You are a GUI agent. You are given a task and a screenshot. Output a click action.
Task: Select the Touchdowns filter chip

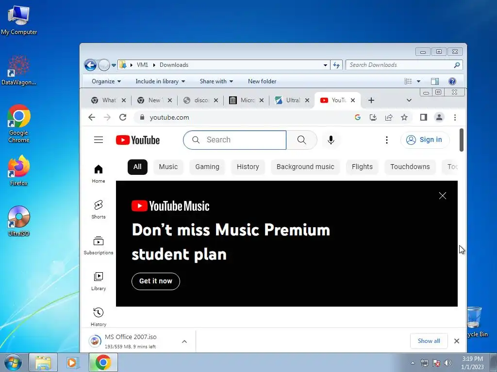click(410, 167)
